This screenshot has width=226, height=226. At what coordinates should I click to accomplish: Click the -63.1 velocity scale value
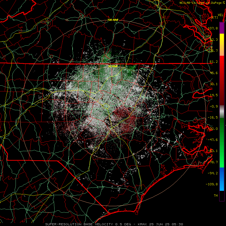pos(213,151)
